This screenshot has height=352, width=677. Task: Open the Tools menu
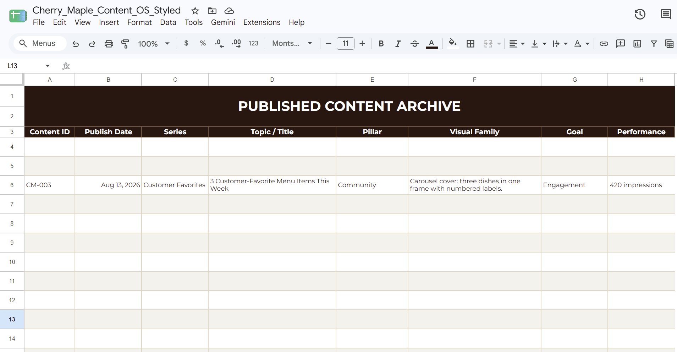(x=193, y=22)
